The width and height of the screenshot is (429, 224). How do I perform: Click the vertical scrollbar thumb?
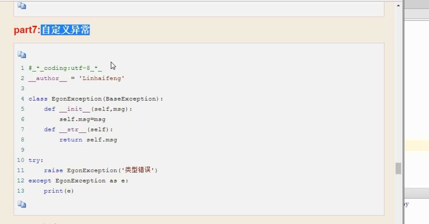(x=398, y=168)
